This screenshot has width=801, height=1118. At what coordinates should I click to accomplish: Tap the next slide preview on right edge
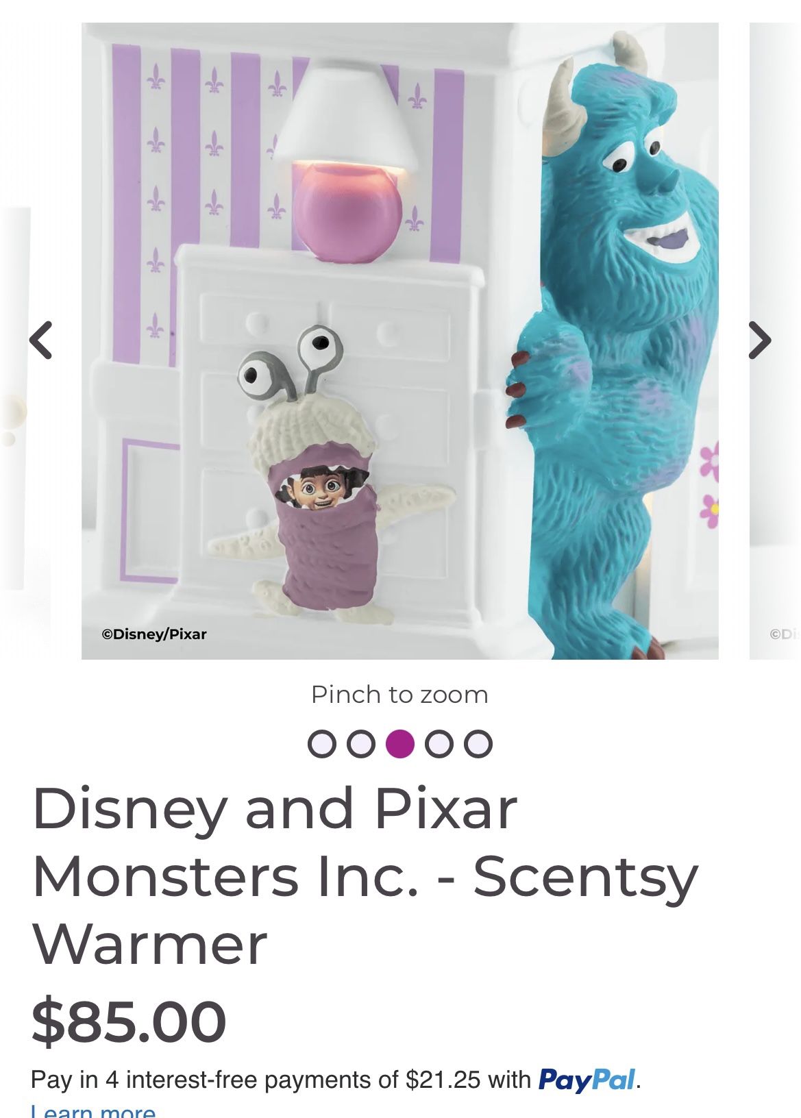(x=775, y=341)
